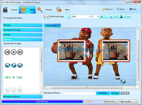
Task: Go to the Burn tab
Action: [x=62, y=10]
